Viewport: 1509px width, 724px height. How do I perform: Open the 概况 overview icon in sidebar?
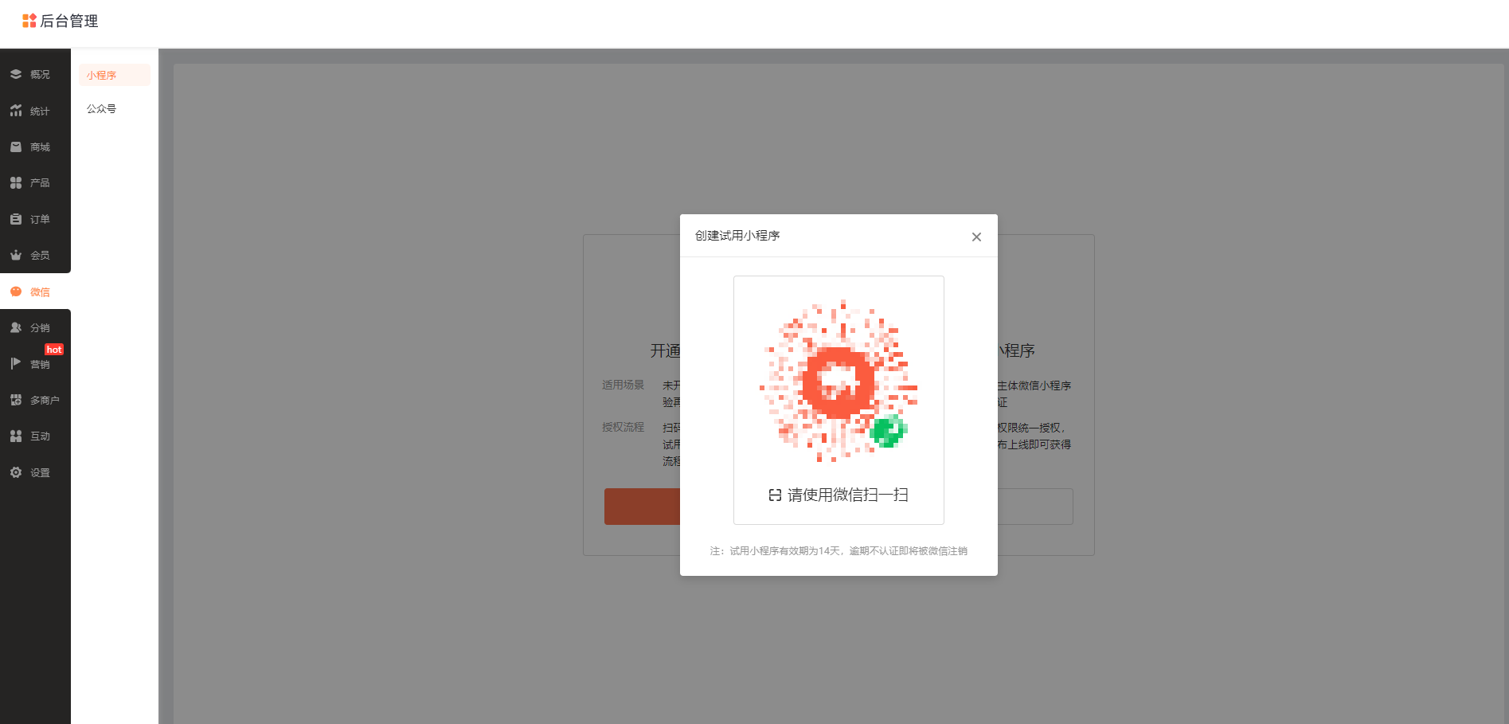pyautogui.click(x=16, y=74)
